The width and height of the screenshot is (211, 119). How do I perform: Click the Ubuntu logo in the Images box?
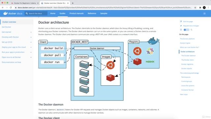(110, 65)
